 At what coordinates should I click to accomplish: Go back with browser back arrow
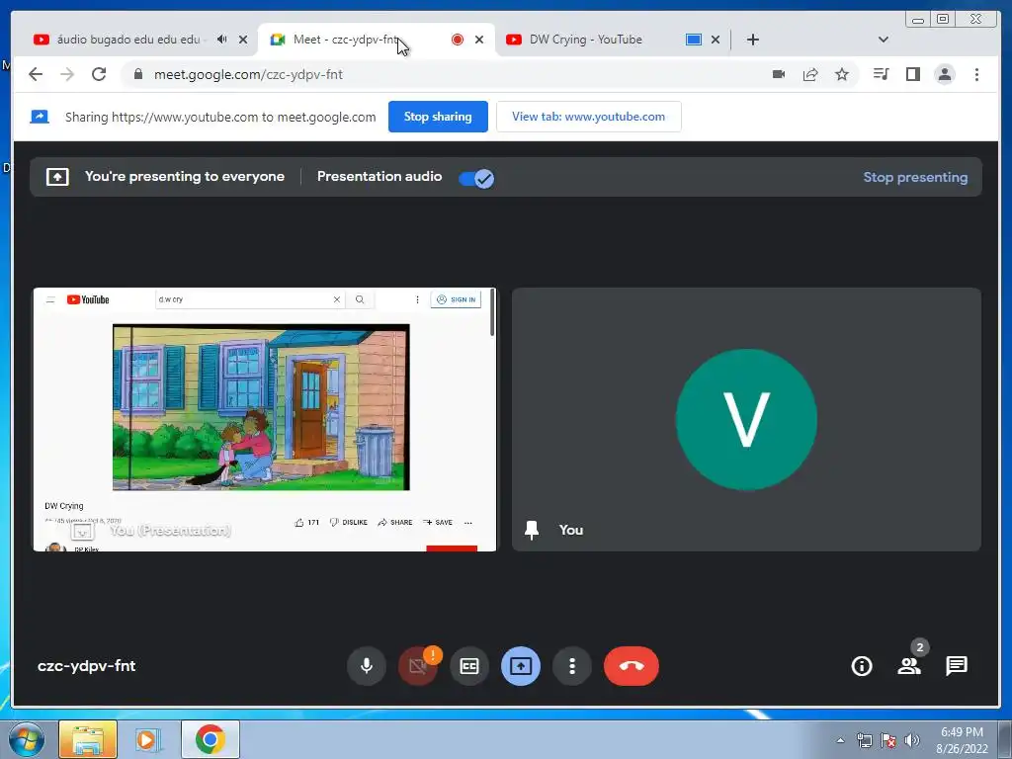(x=36, y=74)
